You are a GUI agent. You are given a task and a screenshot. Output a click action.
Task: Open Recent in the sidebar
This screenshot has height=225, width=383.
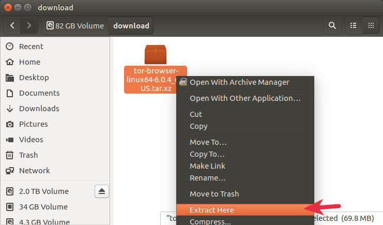coord(31,47)
